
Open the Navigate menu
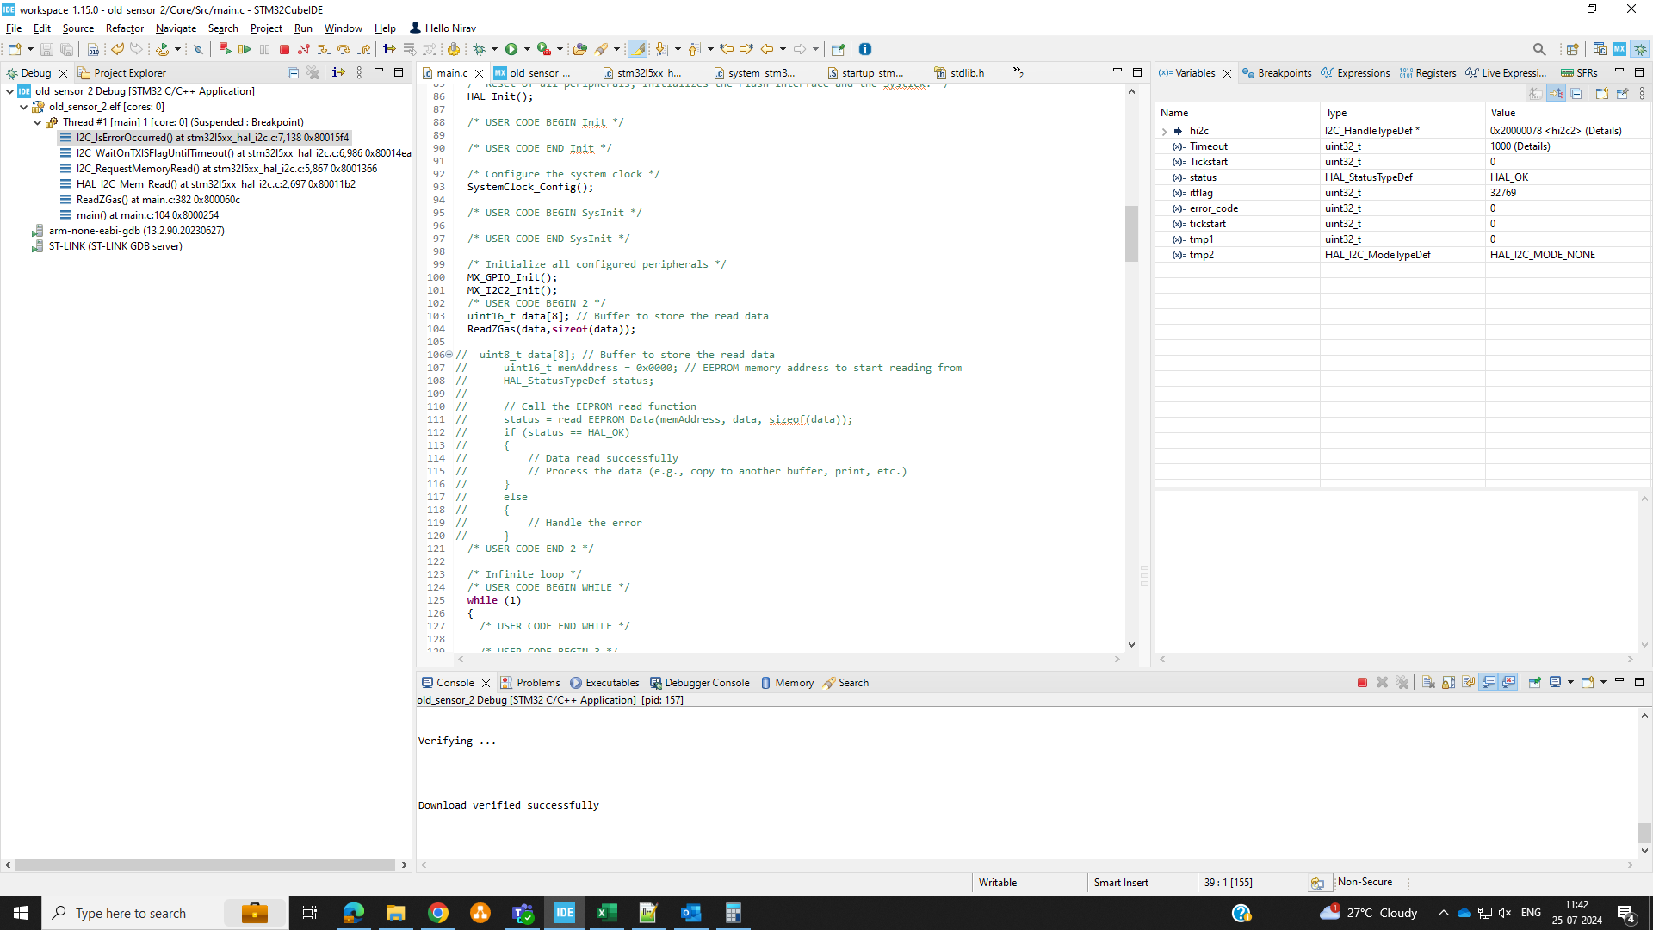pyautogui.click(x=176, y=28)
